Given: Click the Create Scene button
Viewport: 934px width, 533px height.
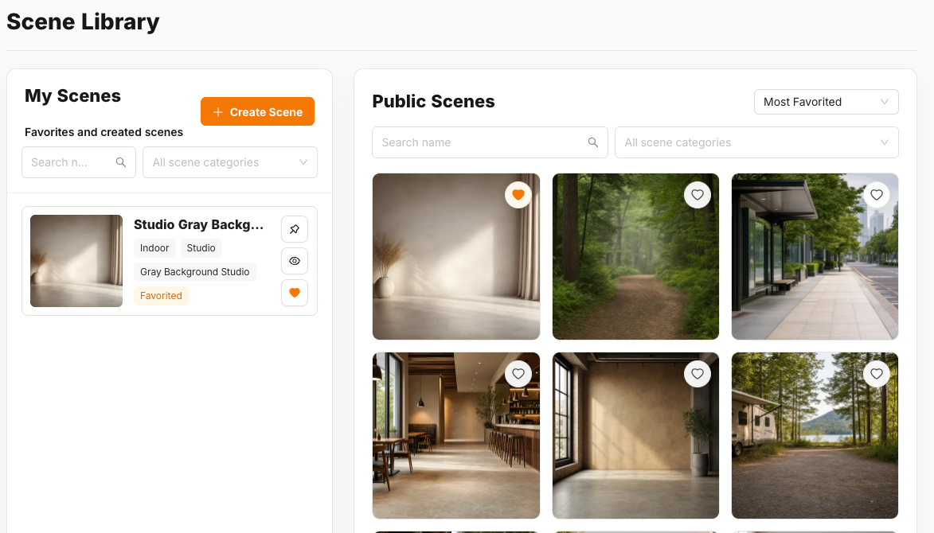Looking at the screenshot, I should [257, 111].
